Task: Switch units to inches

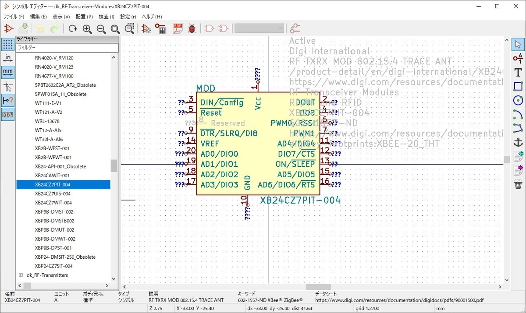Action: point(8,58)
